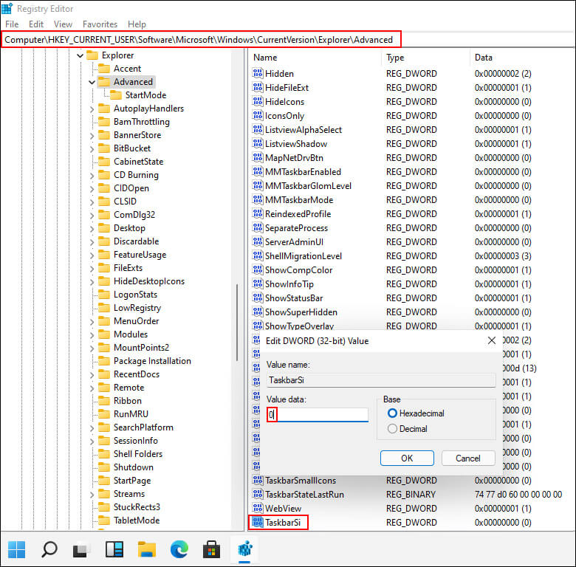Click the Registry Editor taskbar icon
The image size is (576, 567).
[x=244, y=550]
